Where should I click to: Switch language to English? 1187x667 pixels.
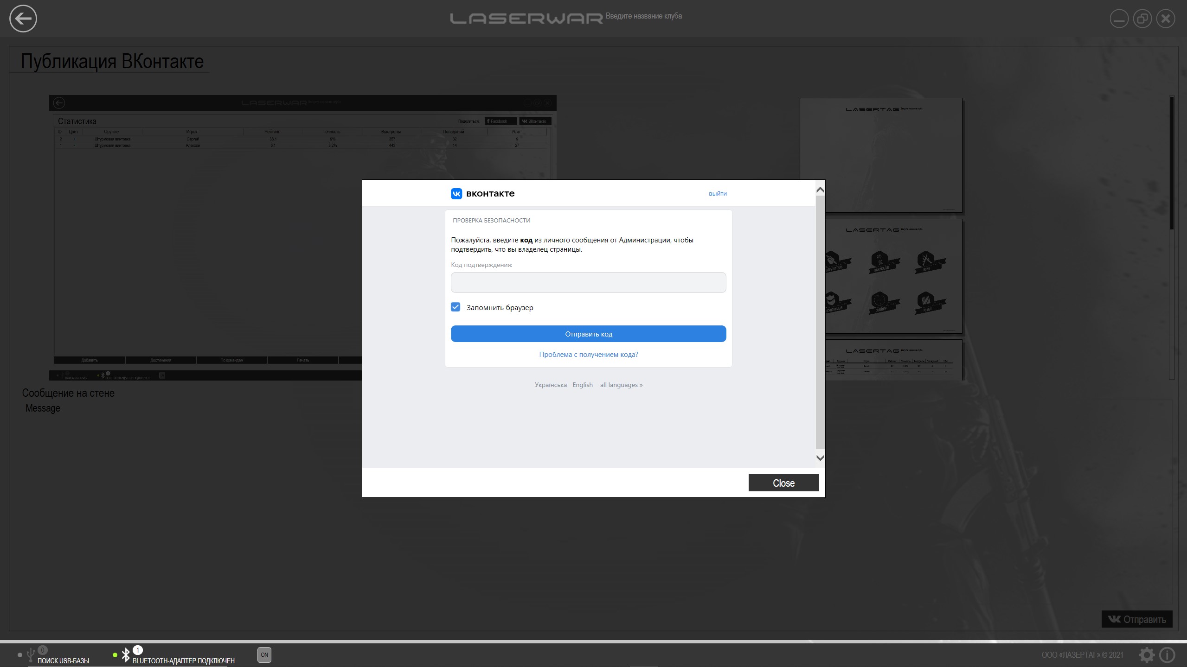pyautogui.click(x=582, y=385)
